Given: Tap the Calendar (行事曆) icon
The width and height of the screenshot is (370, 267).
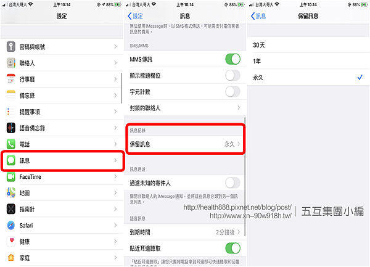Looking at the screenshot, I should 11,80.
